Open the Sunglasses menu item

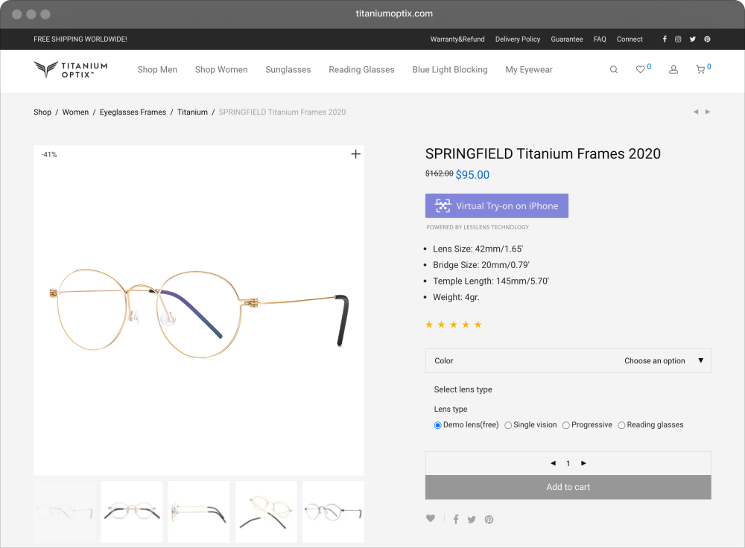[x=288, y=70]
